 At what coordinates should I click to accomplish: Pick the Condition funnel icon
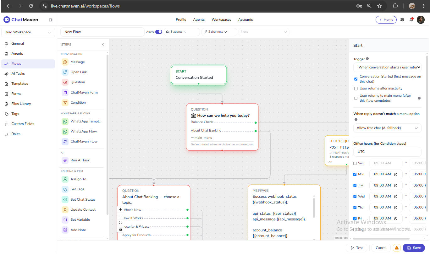(65, 102)
